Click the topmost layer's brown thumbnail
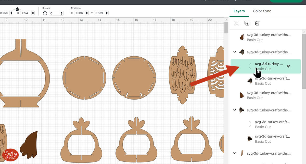The width and height of the screenshot is (306, 164). pos(242,38)
